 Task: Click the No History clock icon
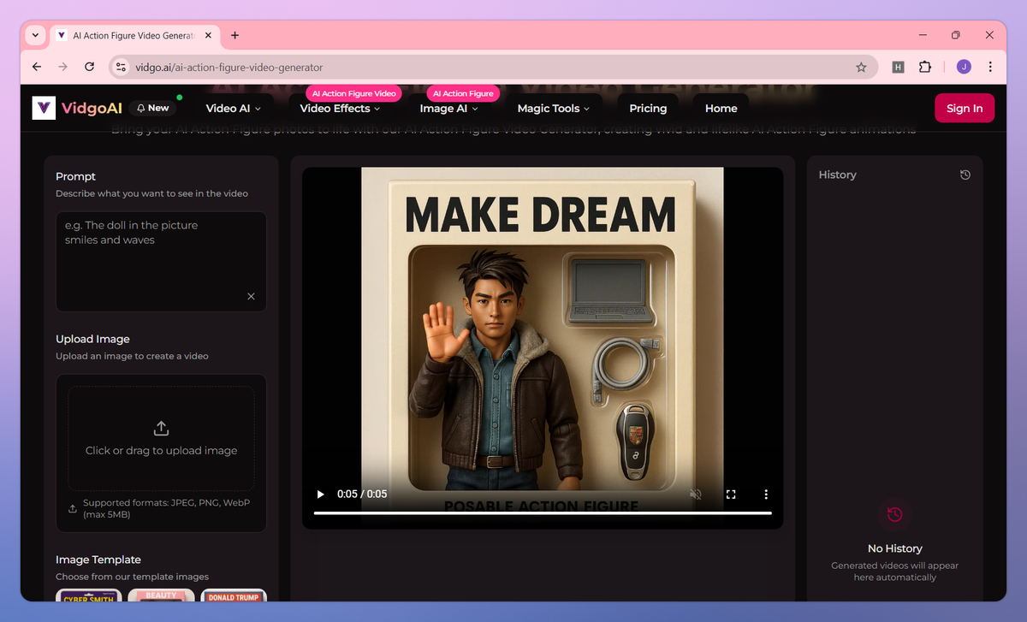894,514
